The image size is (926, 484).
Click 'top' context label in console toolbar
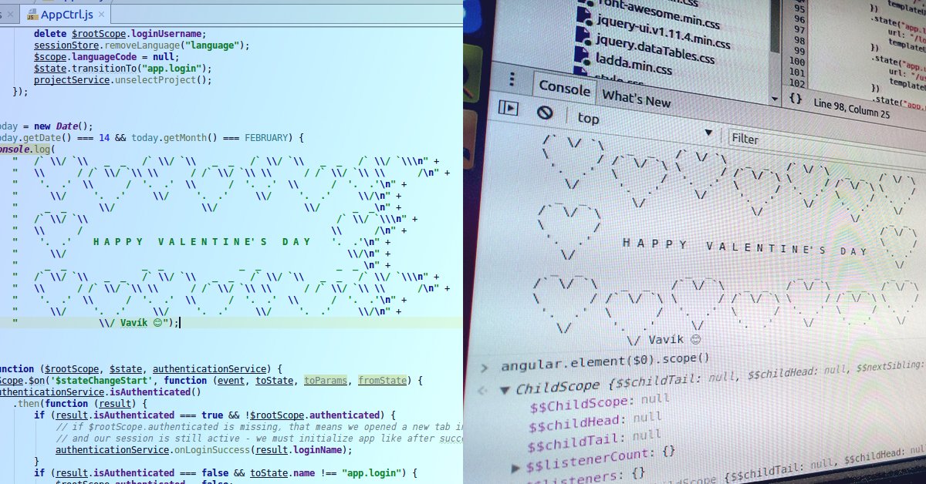[588, 118]
